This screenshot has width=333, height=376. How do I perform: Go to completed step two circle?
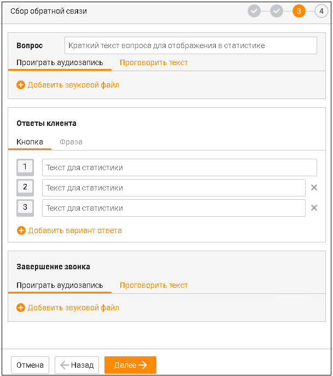tap(277, 11)
